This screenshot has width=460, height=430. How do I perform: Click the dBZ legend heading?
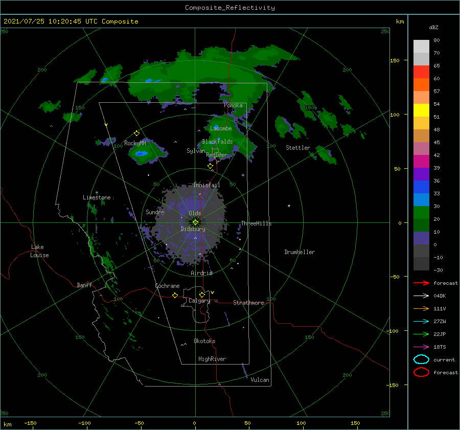point(433,27)
